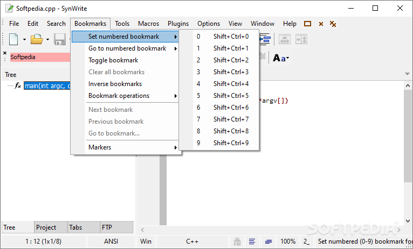Set numbered bookmark 0
The width and height of the screenshot is (413, 249).
pos(219,37)
